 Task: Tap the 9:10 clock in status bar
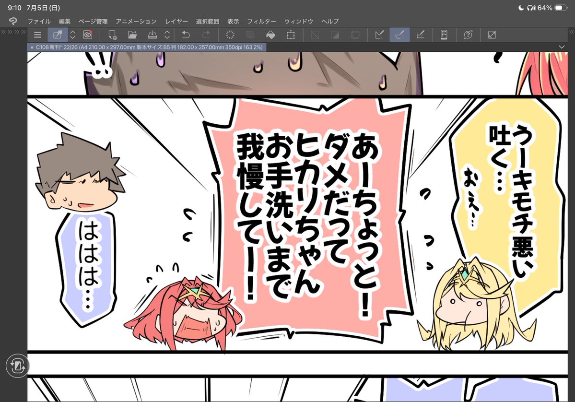click(14, 8)
